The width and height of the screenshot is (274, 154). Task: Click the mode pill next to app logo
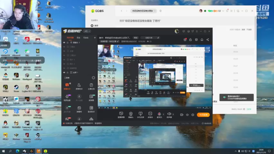click(87, 31)
